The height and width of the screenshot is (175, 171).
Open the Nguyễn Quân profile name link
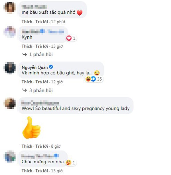click(35, 67)
